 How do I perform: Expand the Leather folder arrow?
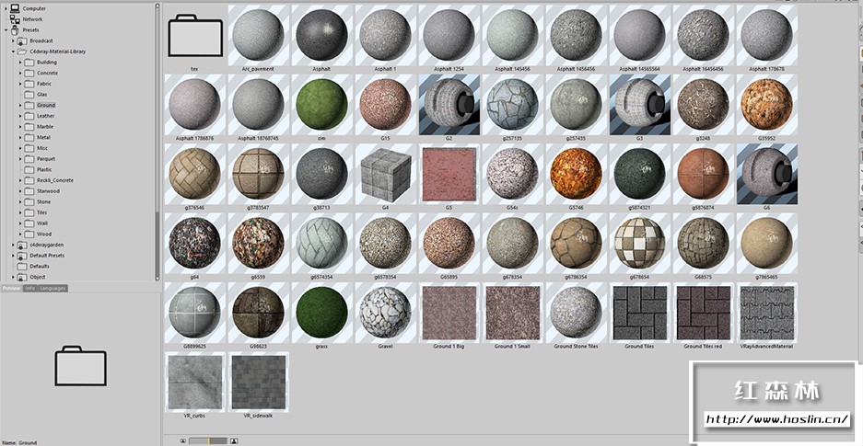tap(20, 116)
